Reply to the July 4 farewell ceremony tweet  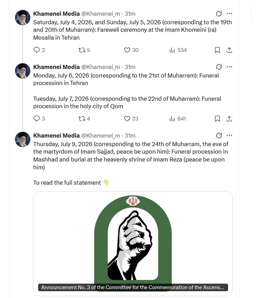[36, 50]
